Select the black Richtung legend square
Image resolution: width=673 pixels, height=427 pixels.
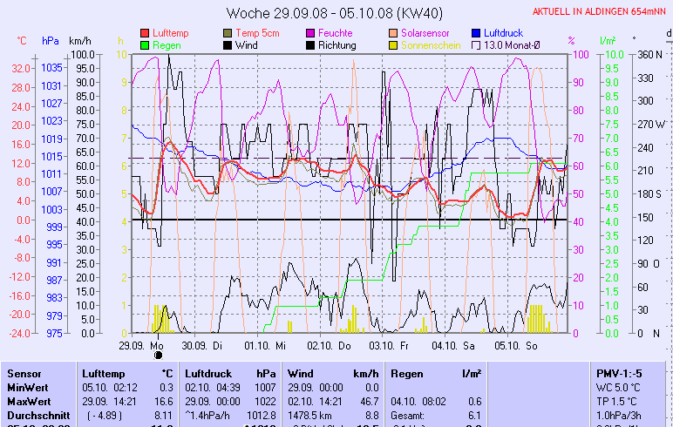pos(311,45)
